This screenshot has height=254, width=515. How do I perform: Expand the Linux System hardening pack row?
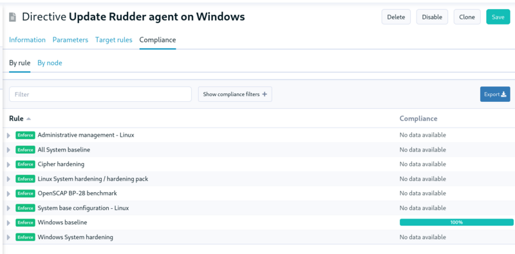pos(8,179)
